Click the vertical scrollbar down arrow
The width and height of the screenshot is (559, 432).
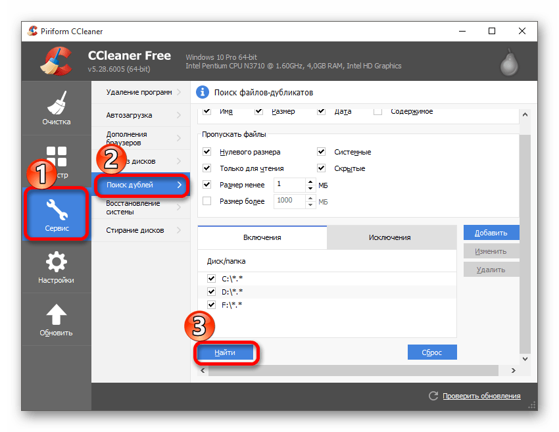[524, 360]
